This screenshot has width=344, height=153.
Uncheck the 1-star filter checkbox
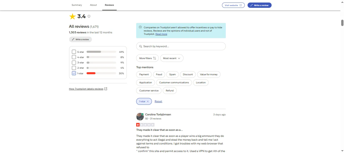(x=74, y=73)
